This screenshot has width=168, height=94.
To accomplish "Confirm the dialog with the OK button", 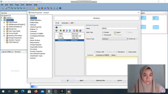I will (68, 80).
